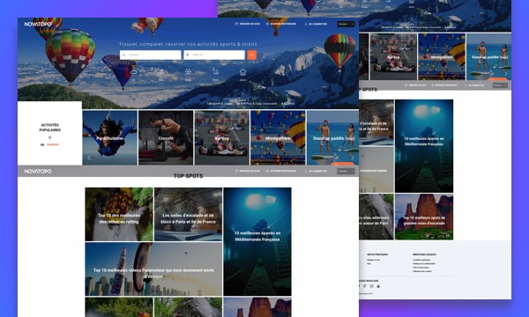529x317 pixels.
Task: Show next activities with the front page carousel right arrow
Action: click(353, 158)
